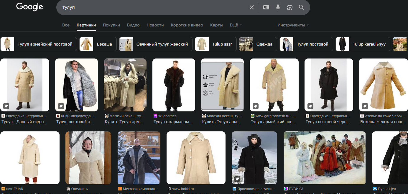Switch to the Покупки tab

(111, 25)
